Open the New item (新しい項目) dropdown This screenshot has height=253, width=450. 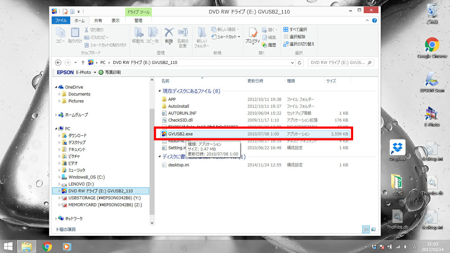point(225,30)
